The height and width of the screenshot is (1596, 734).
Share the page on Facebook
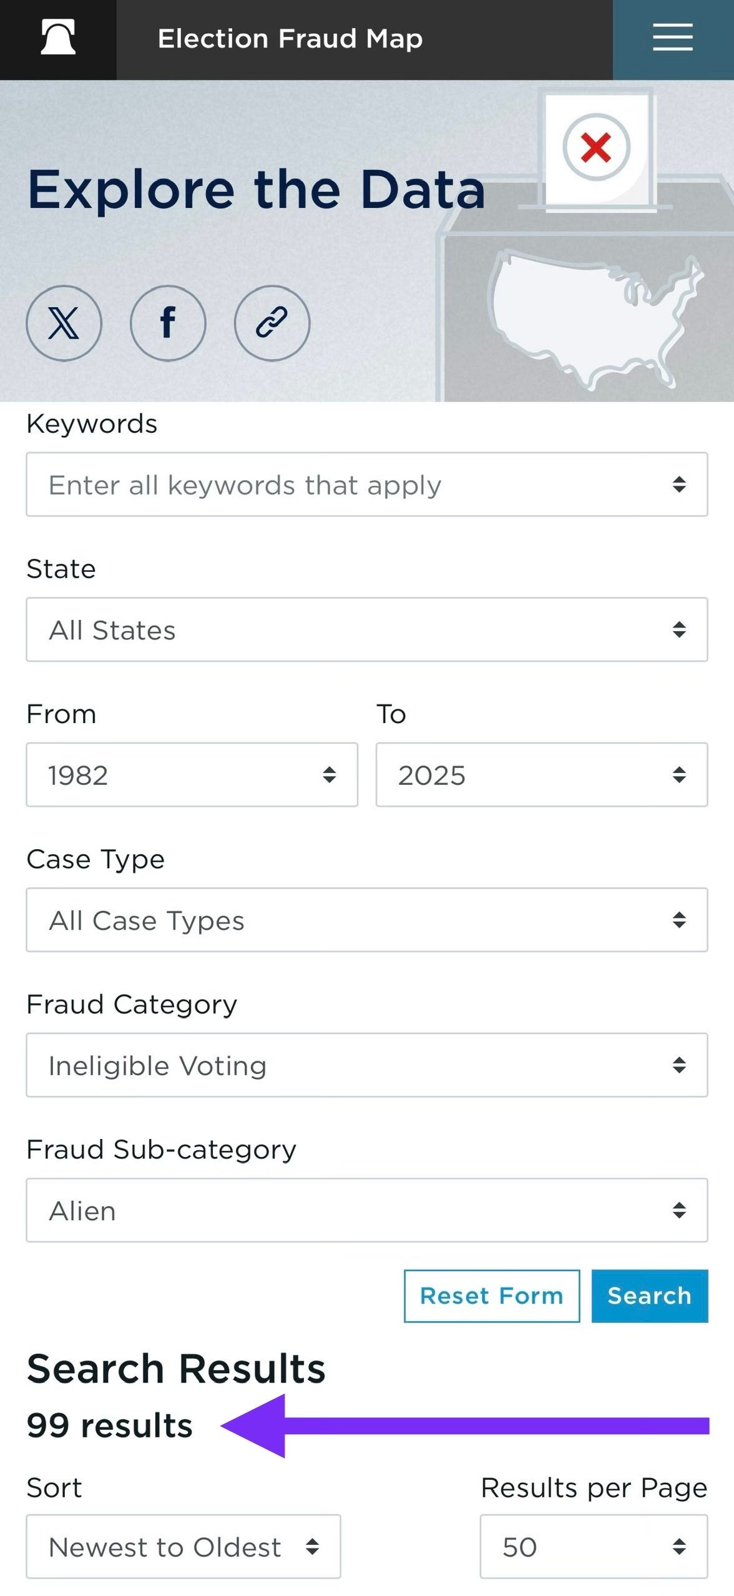168,323
